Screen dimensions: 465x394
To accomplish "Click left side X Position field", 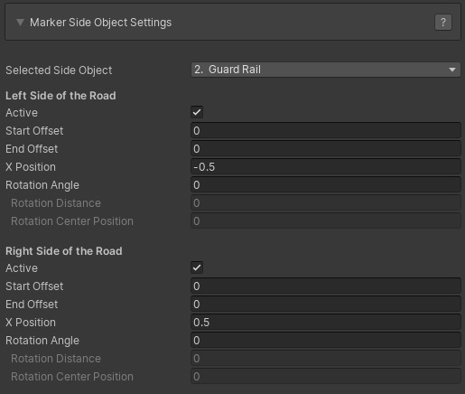I will tap(325, 167).
